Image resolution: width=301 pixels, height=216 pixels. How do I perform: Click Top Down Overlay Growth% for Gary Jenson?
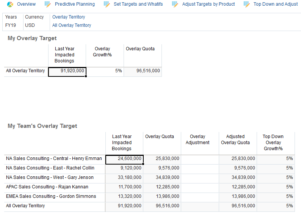click(276, 178)
